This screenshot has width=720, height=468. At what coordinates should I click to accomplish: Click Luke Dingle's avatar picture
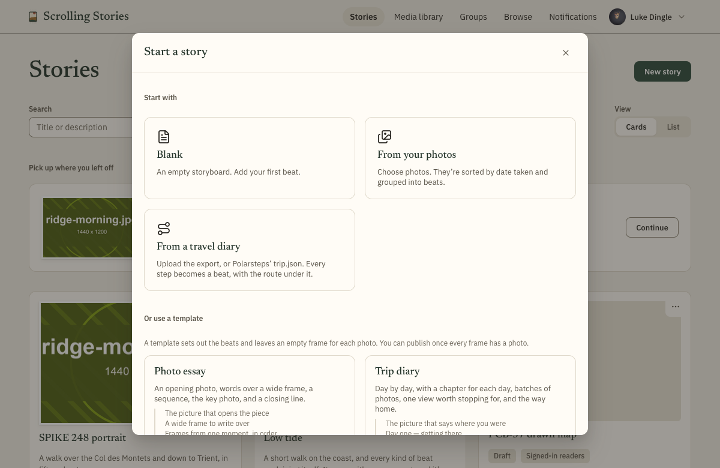(617, 17)
